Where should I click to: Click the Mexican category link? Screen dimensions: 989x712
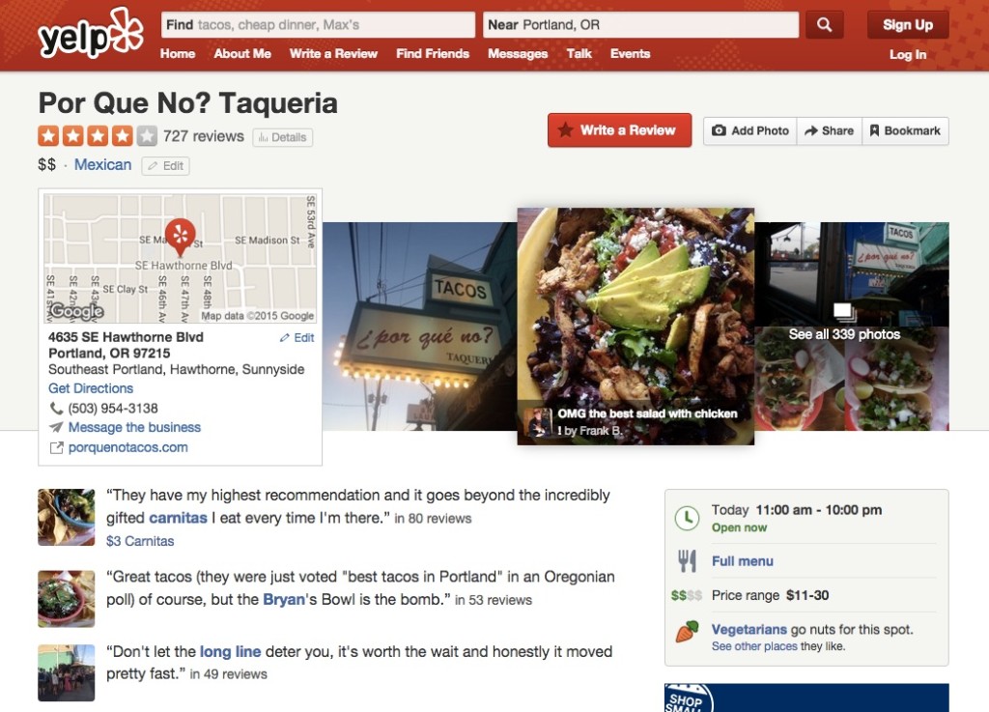102,164
